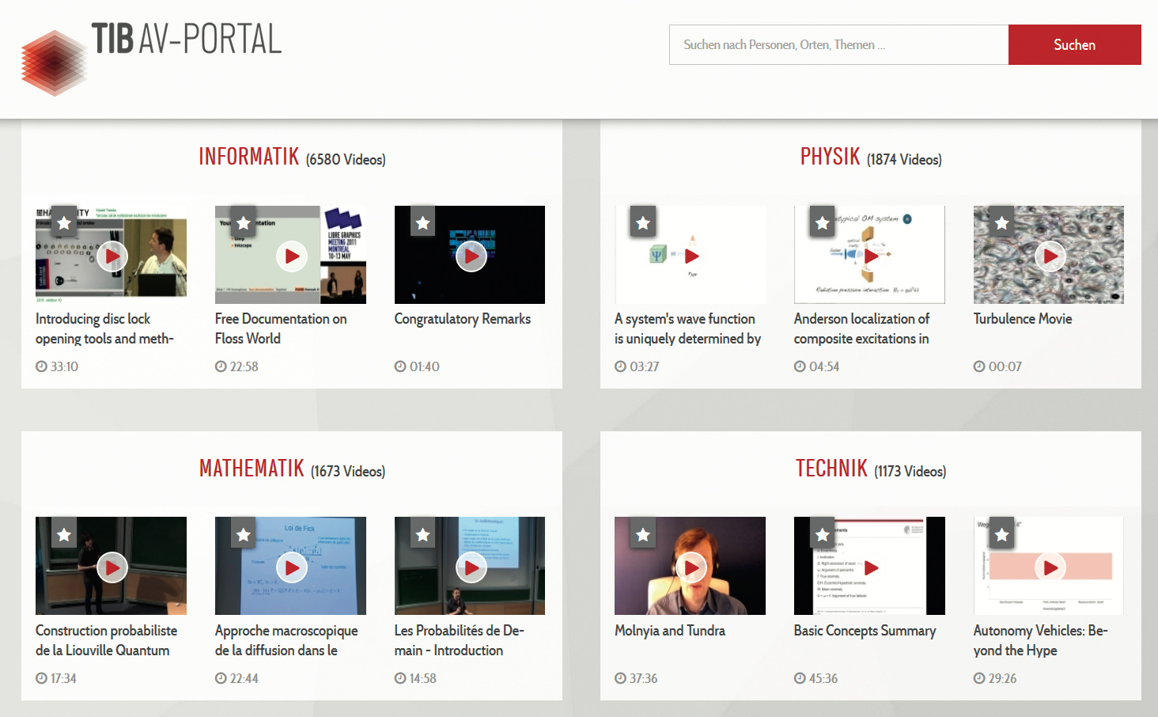This screenshot has width=1158, height=717.
Task: Go to the TECHNIK category
Action: click(x=831, y=469)
